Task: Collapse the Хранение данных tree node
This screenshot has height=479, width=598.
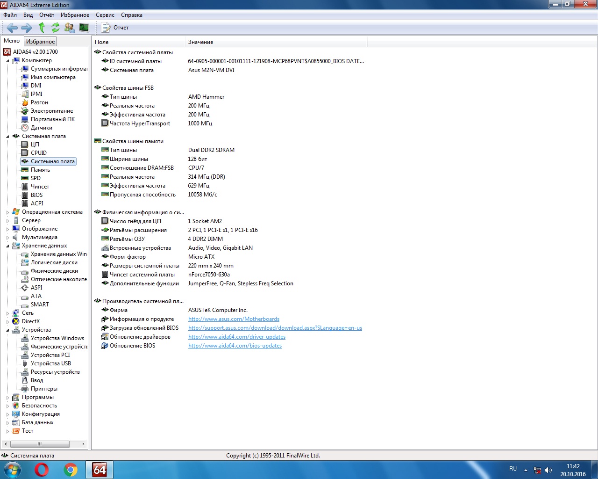Action: coord(7,246)
